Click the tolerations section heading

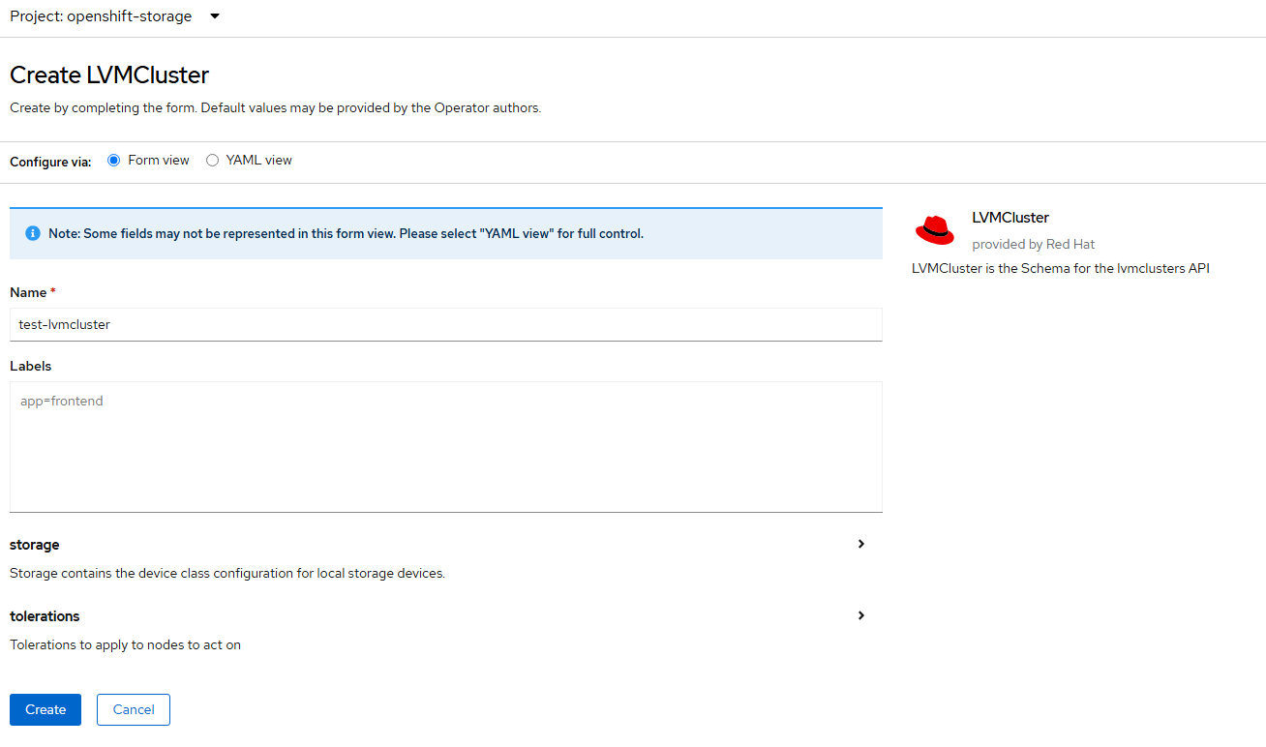click(x=45, y=616)
